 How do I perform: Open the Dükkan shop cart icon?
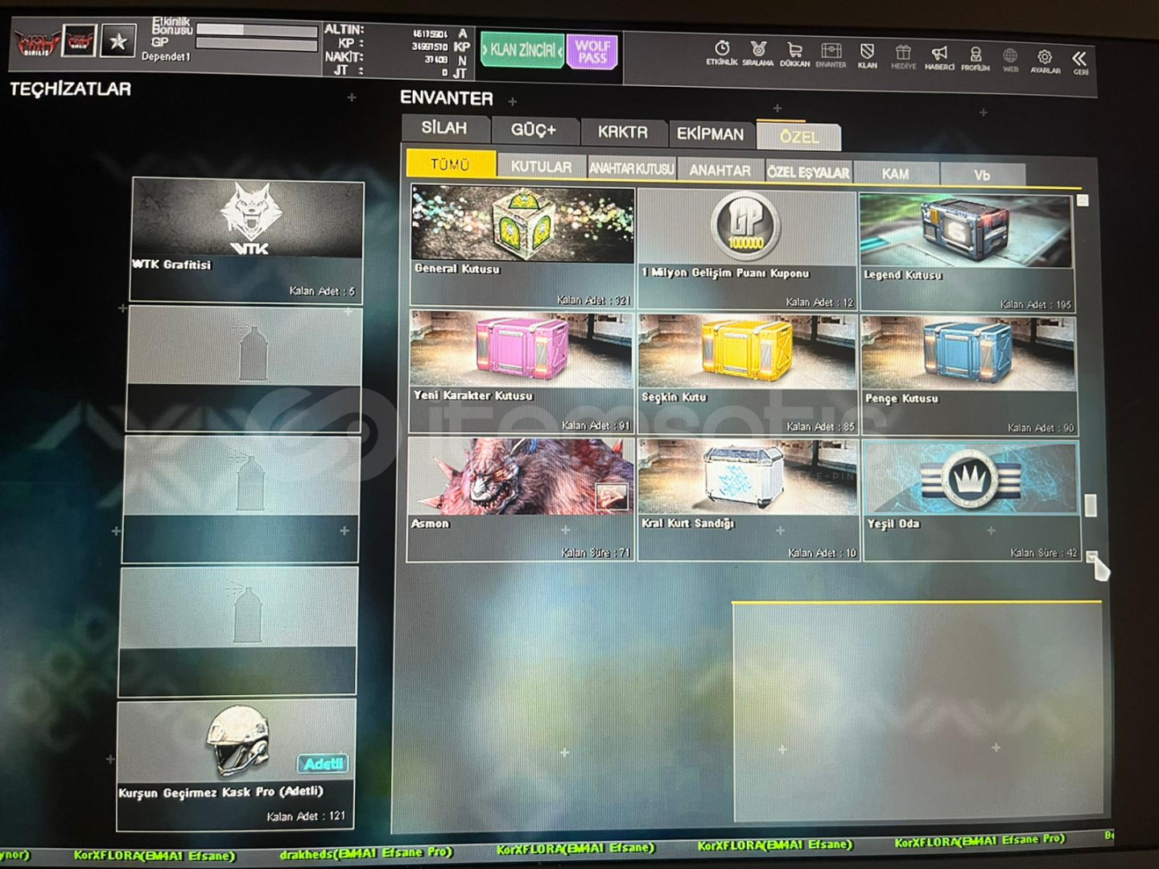(794, 55)
